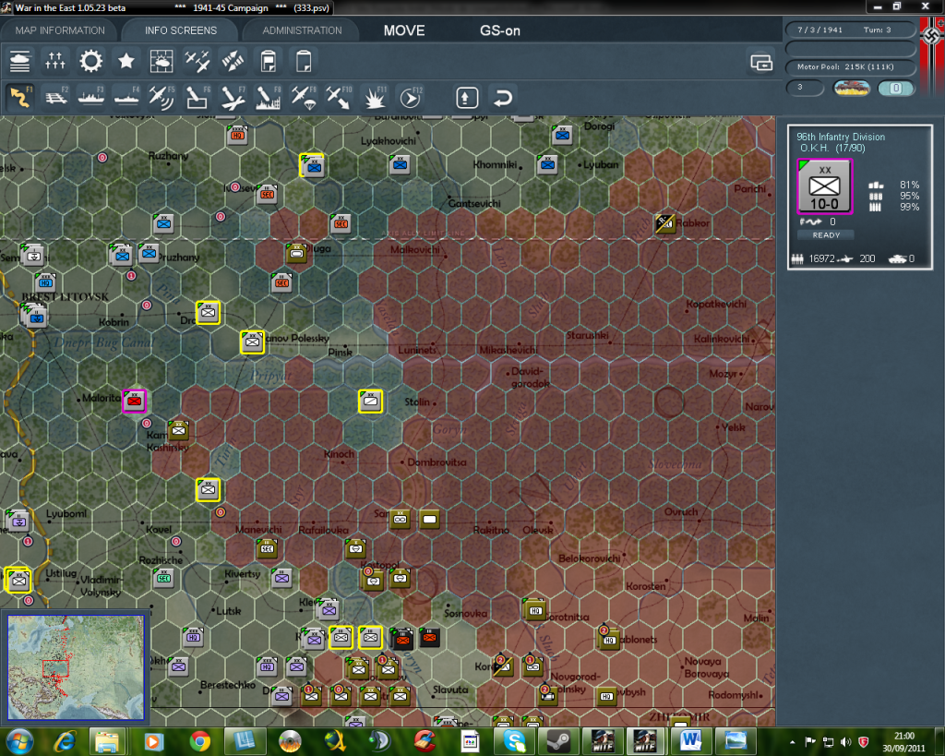Click the 95% supply value
The image size is (945, 756).
click(909, 196)
